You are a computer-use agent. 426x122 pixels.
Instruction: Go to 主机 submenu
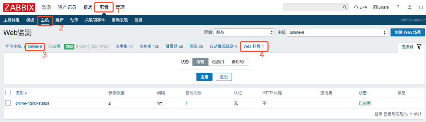point(45,20)
